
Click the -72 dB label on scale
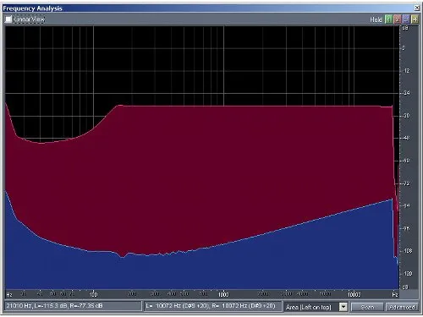pyautogui.click(x=406, y=183)
